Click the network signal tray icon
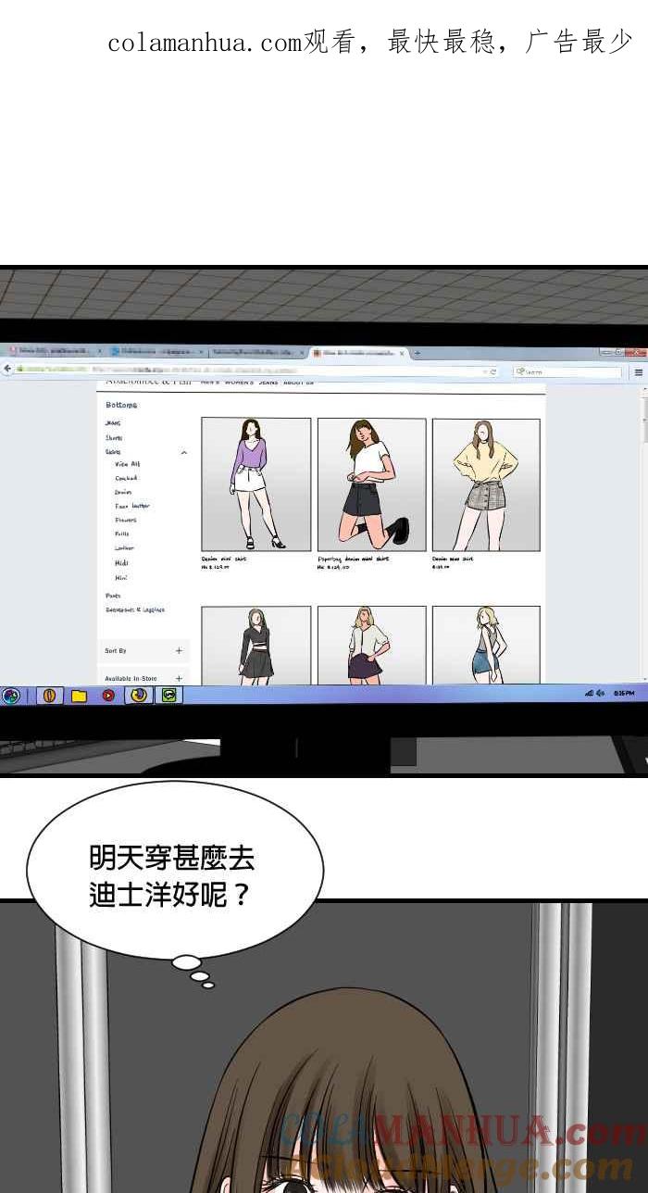This screenshot has height=1193, width=648. point(589,693)
